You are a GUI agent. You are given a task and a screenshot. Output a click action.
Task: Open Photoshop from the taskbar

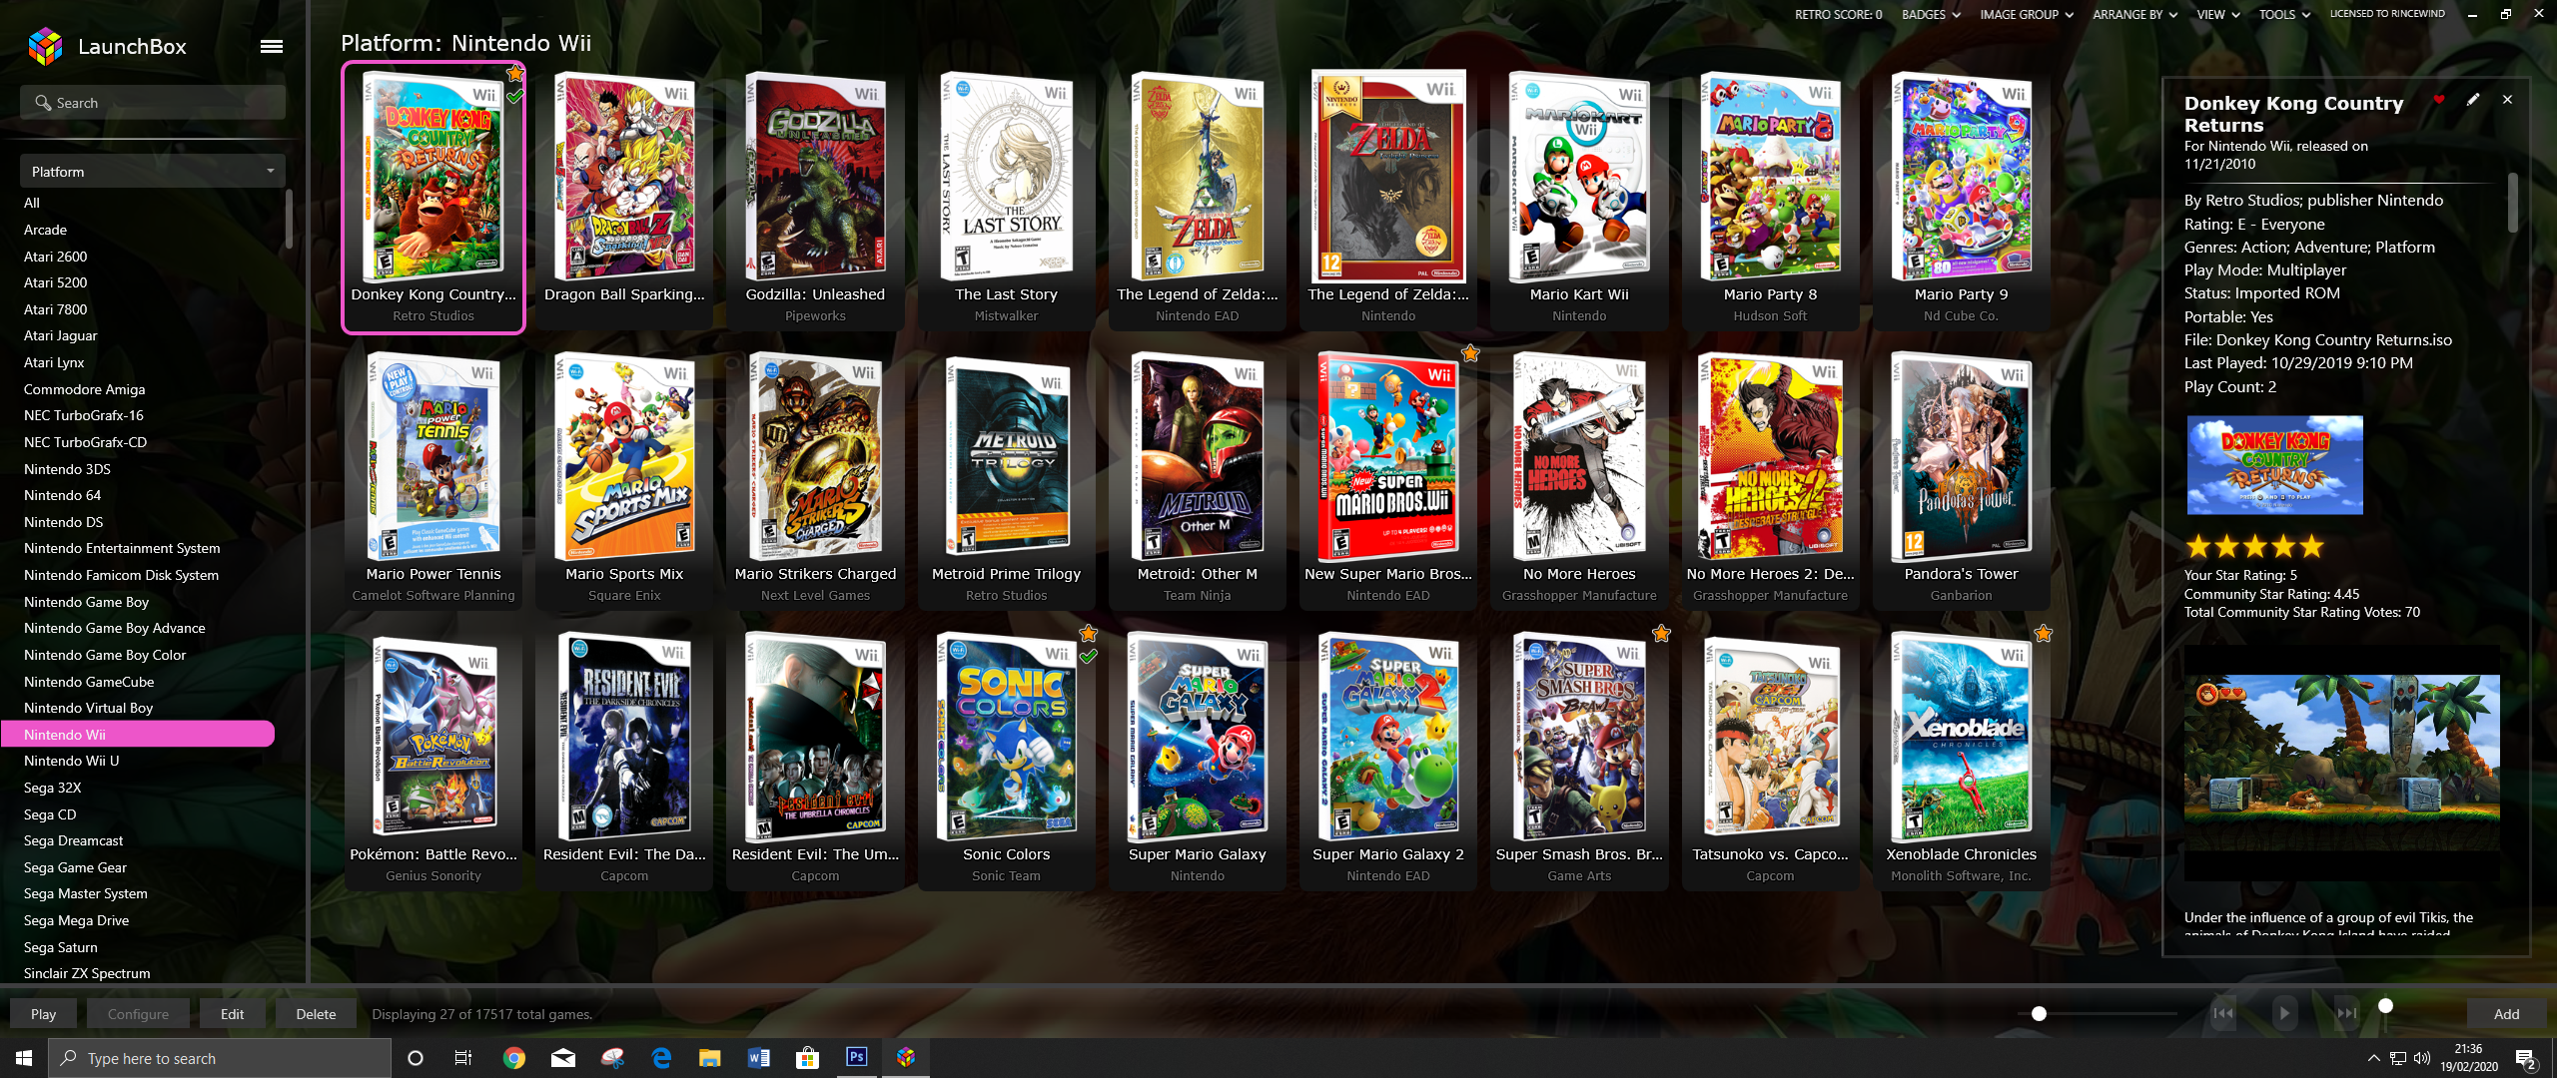857,1058
